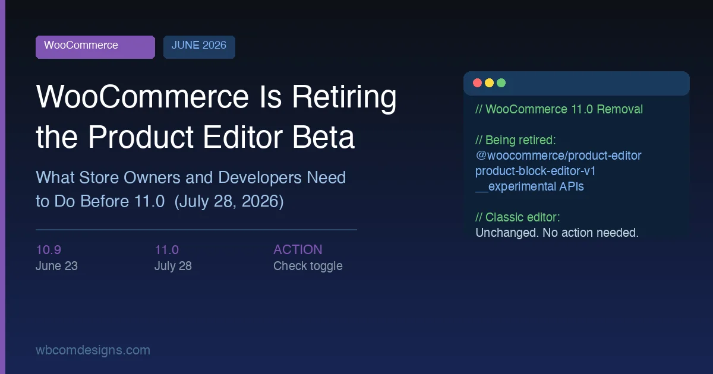Click the 'Check toggle' text
Screen dimensions: 713x374
(308, 266)
